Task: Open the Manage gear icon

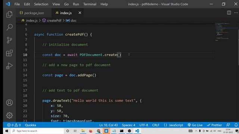Action: point(9,115)
